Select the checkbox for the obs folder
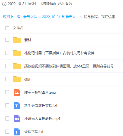123x136 pixels. tap(7, 79)
